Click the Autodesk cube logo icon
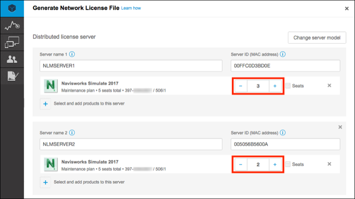Viewport: 355px width, 199px height. 12,9
